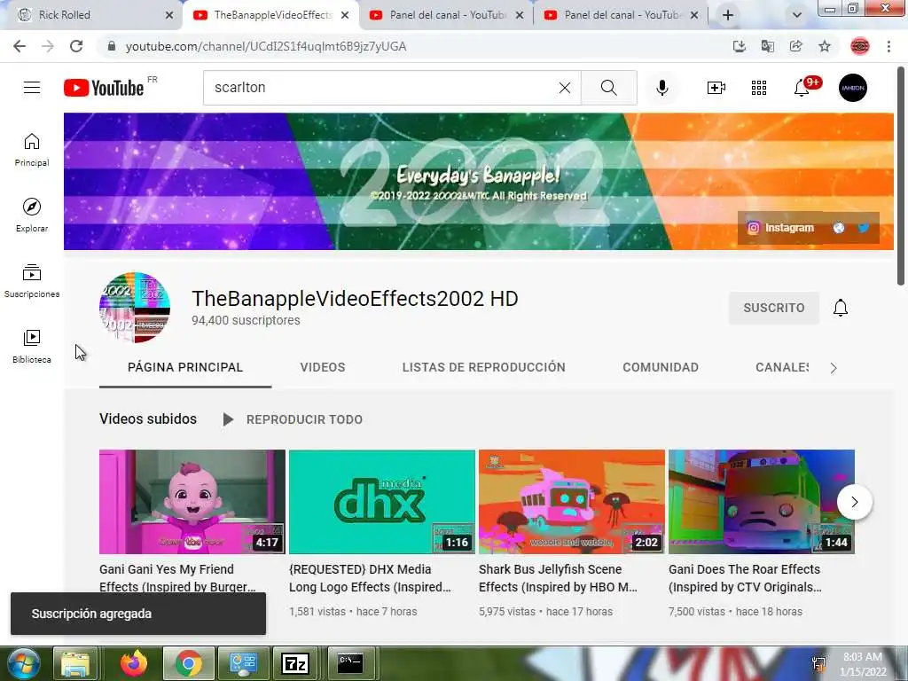Open Firefox from the taskbar

[134, 663]
